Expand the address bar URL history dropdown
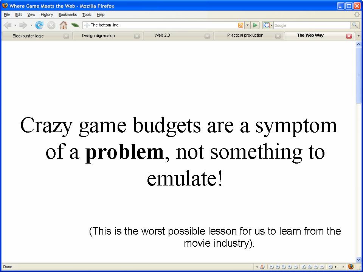 click(x=247, y=25)
